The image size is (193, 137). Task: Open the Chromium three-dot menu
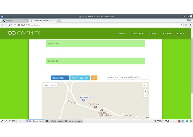191,25
